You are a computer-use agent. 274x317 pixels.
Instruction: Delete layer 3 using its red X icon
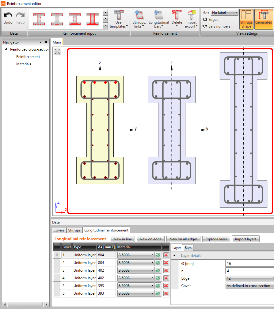point(166,270)
